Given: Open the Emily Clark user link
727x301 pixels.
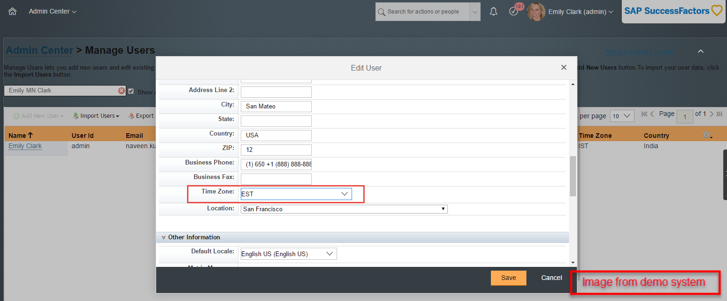Looking at the screenshot, I should (x=25, y=146).
